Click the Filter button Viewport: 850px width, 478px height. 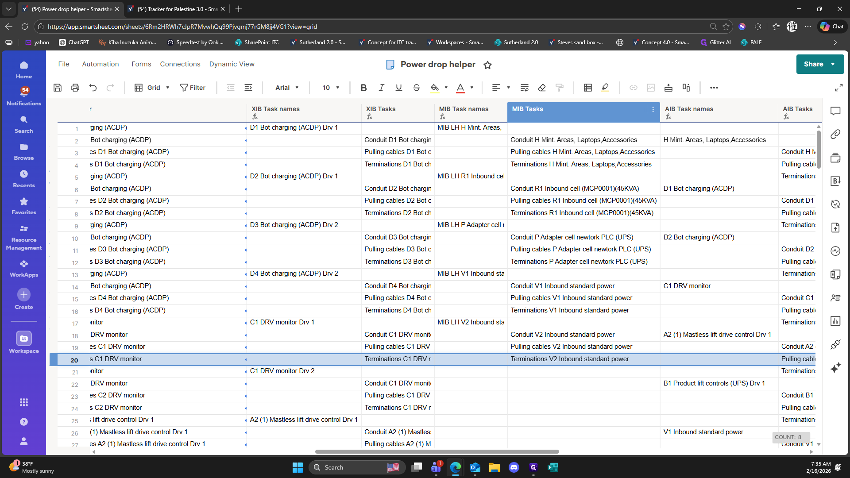193,88
